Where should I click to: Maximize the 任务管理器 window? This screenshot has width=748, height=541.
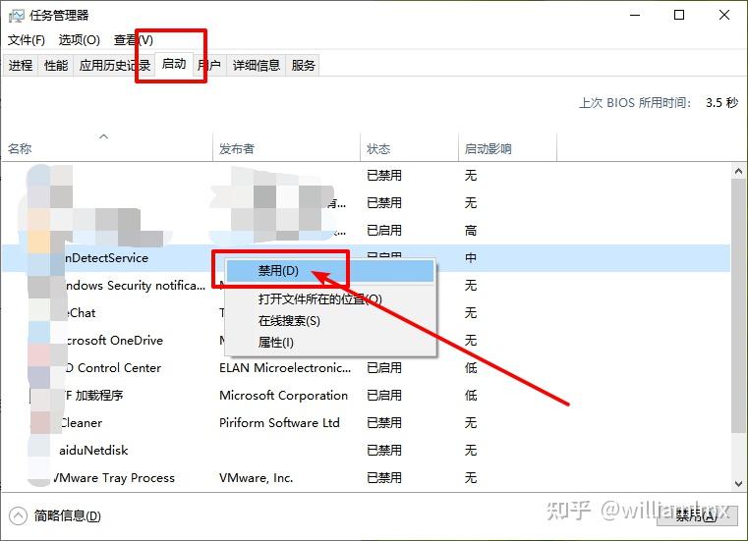[x=679, y=16]
